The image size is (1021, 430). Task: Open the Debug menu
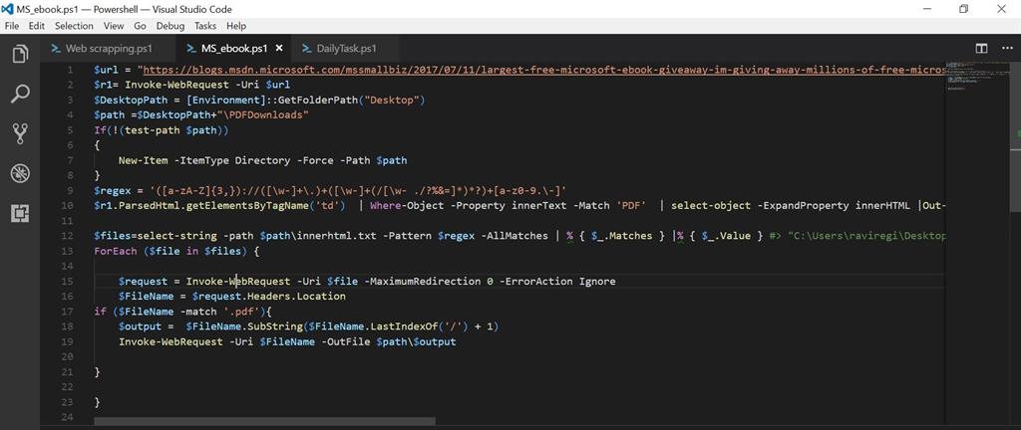pyautogui.click(x=170, y=26)
